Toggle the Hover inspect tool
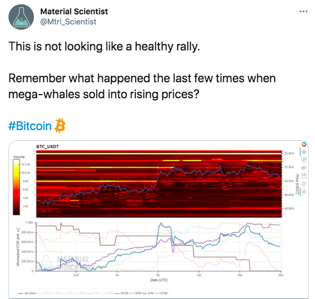 point(304,192)
